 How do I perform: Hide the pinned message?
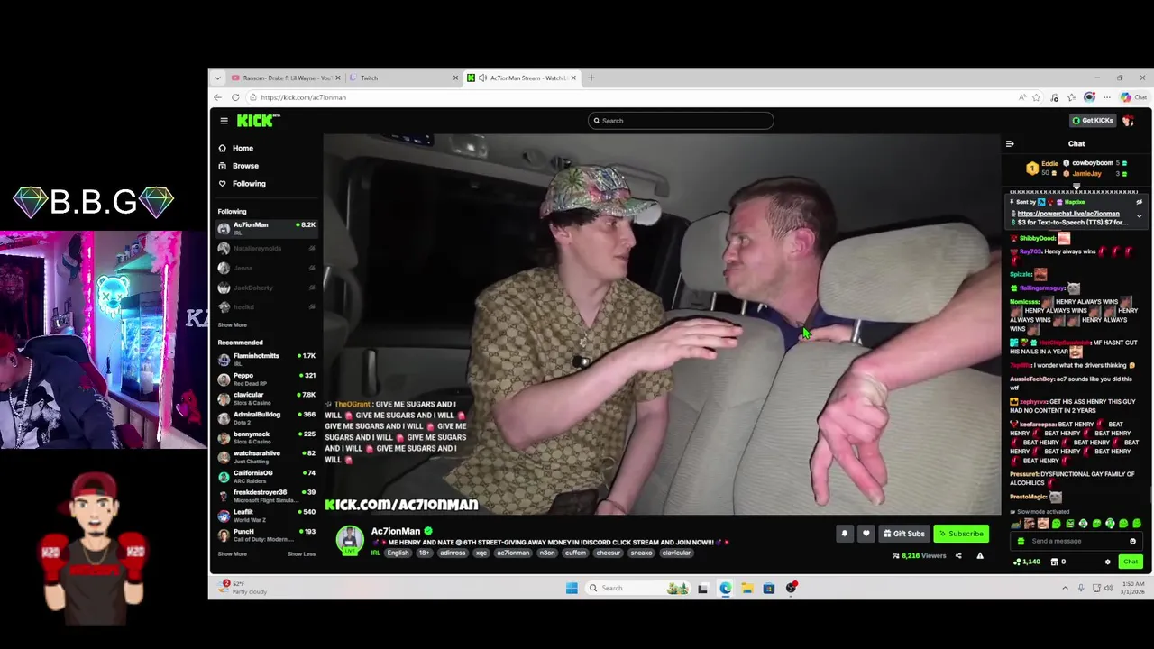1139,203
